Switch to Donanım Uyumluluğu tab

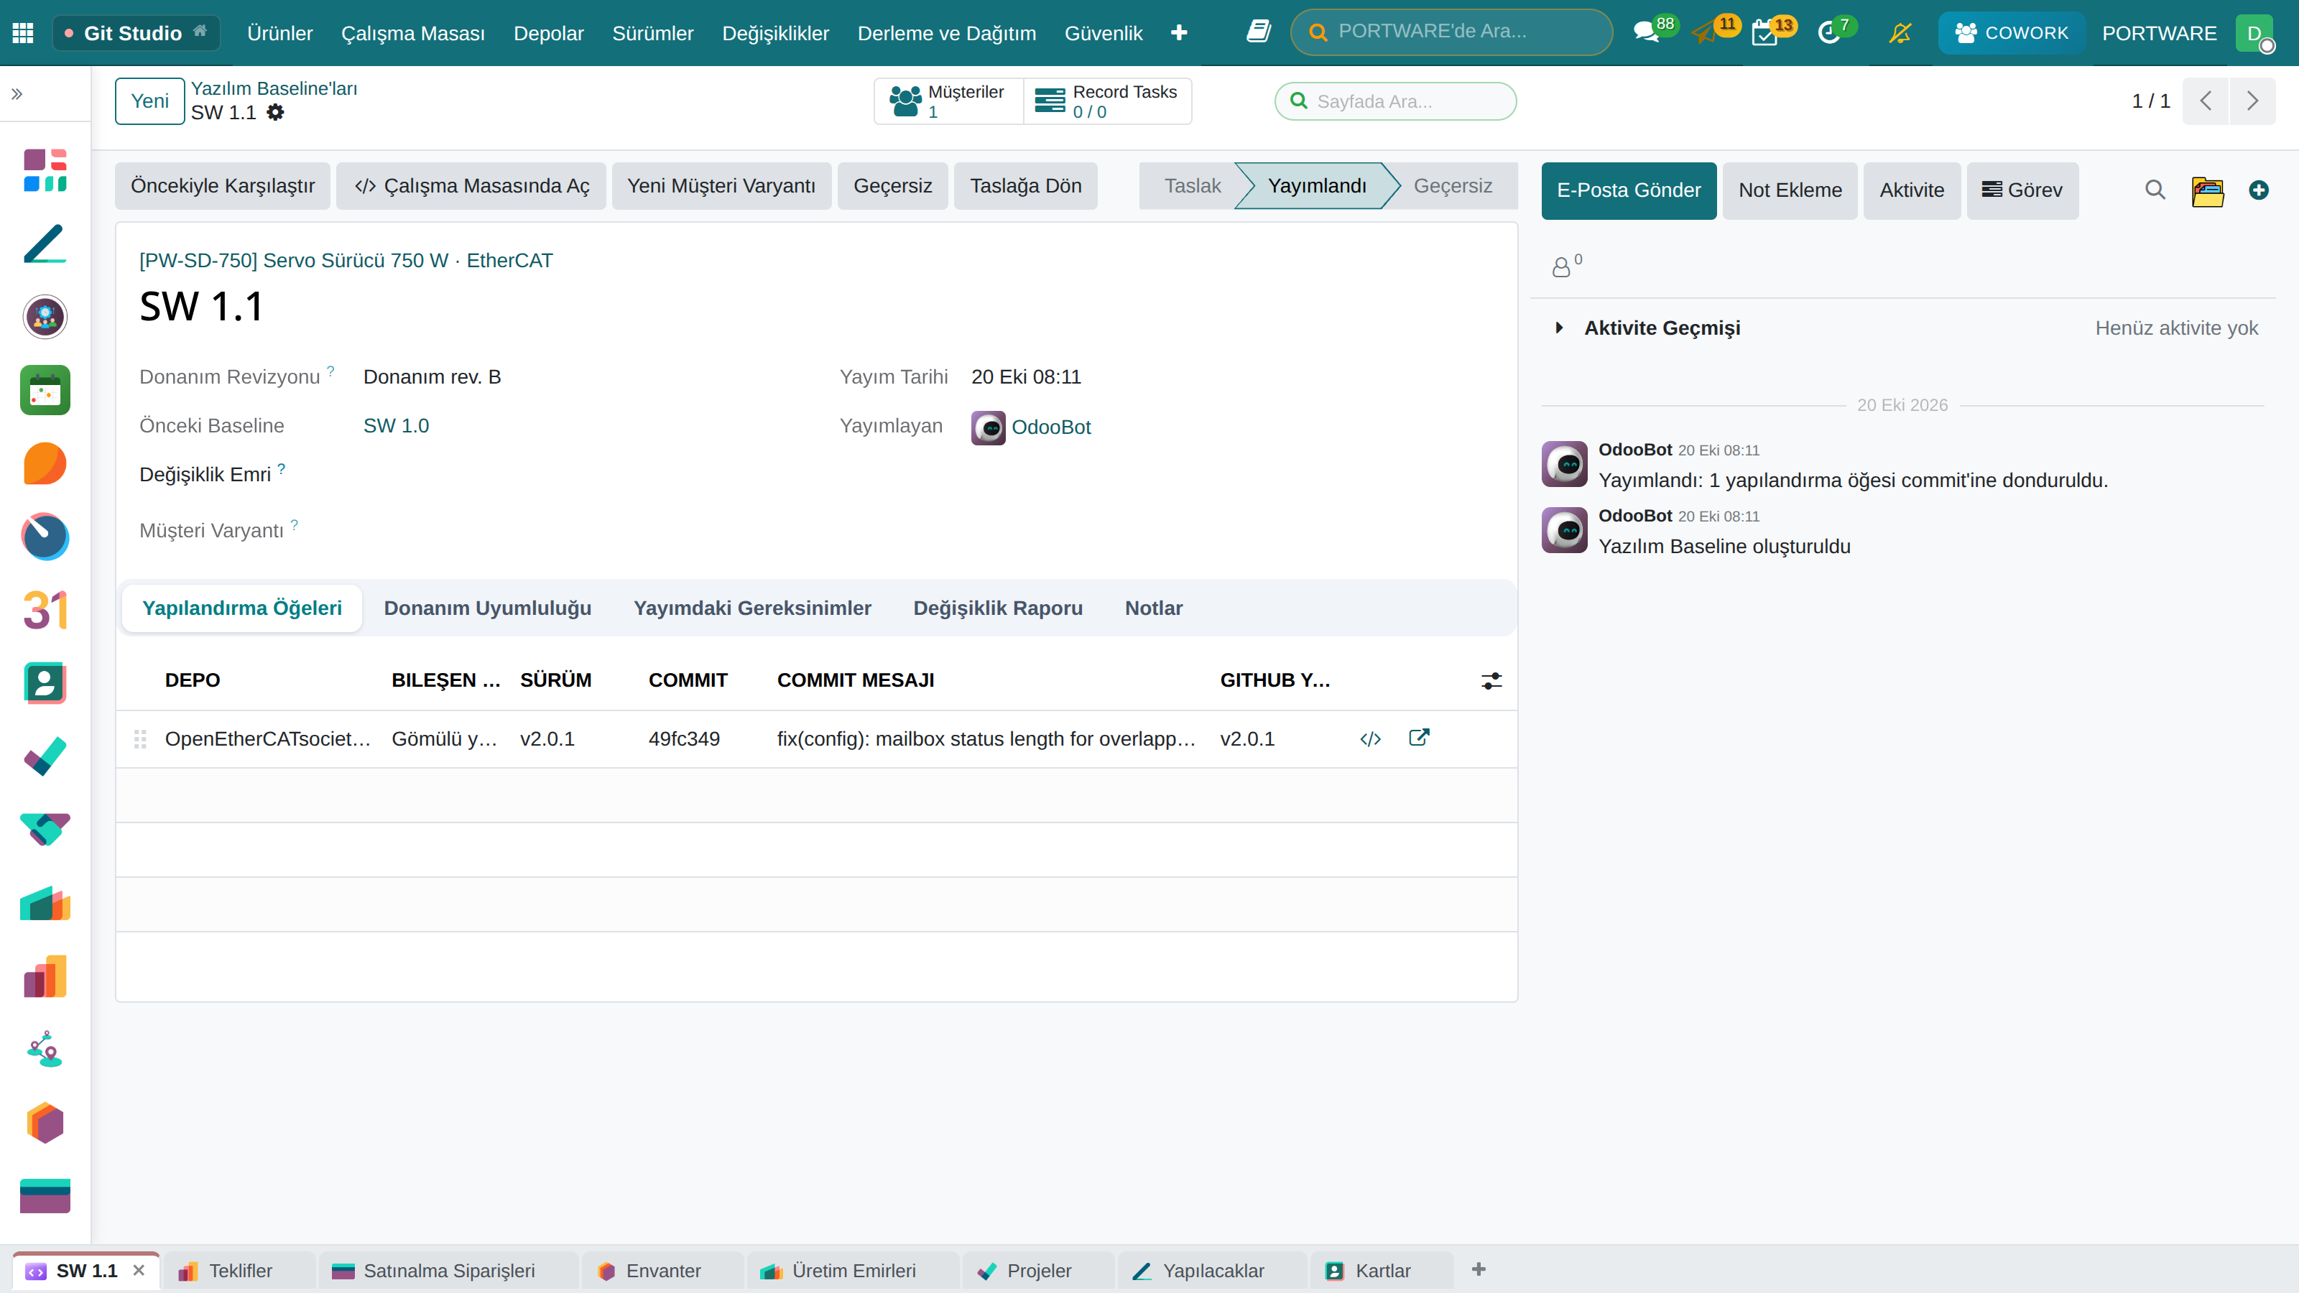[487, 608]
